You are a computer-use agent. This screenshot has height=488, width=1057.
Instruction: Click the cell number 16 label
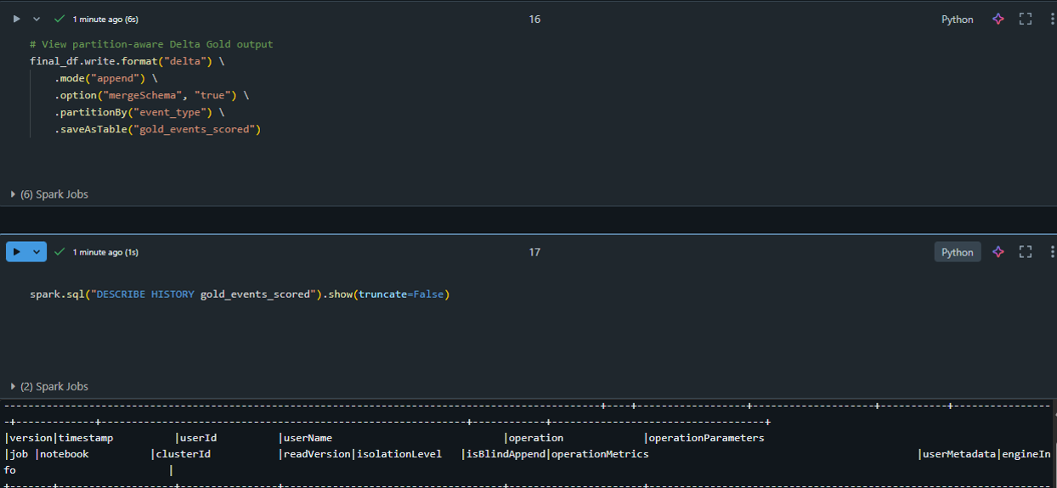(534, 20)
